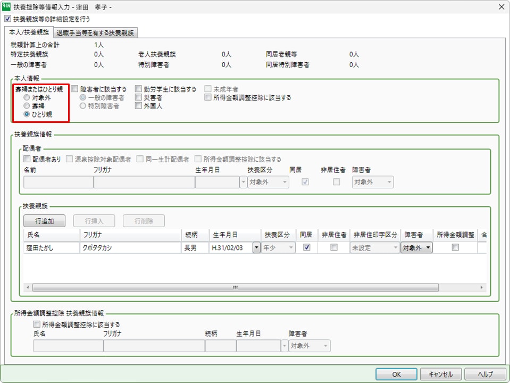Screen dimensions: 510x383
Task: Uncheck 同居 checkbox in 窪田たかし row
Action: 306,247
